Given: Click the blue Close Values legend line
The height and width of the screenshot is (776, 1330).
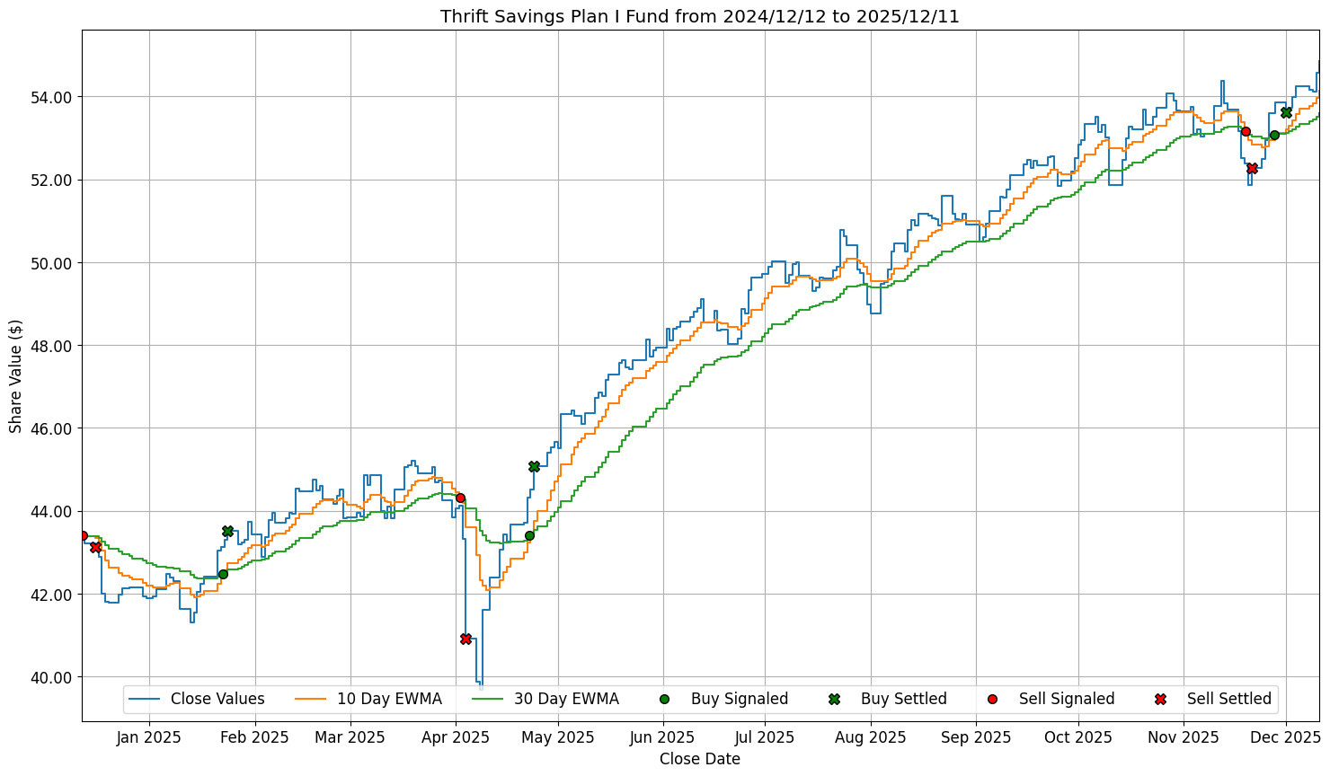Looking at the screenshot, I should click(x=145, y=699).
